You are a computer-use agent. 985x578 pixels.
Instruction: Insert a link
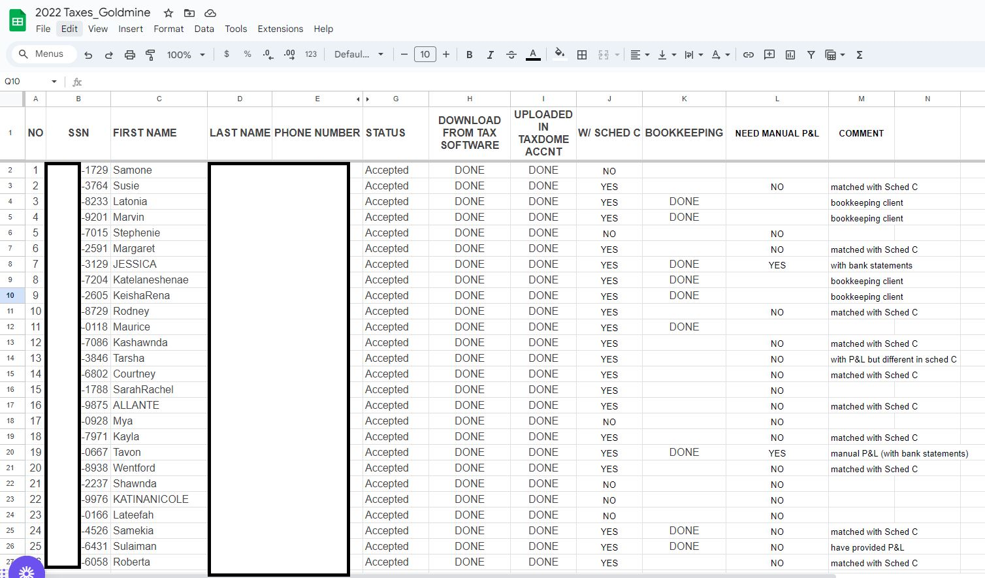tap(749, 55)
